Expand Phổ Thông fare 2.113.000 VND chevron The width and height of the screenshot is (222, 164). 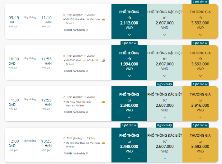129,35
